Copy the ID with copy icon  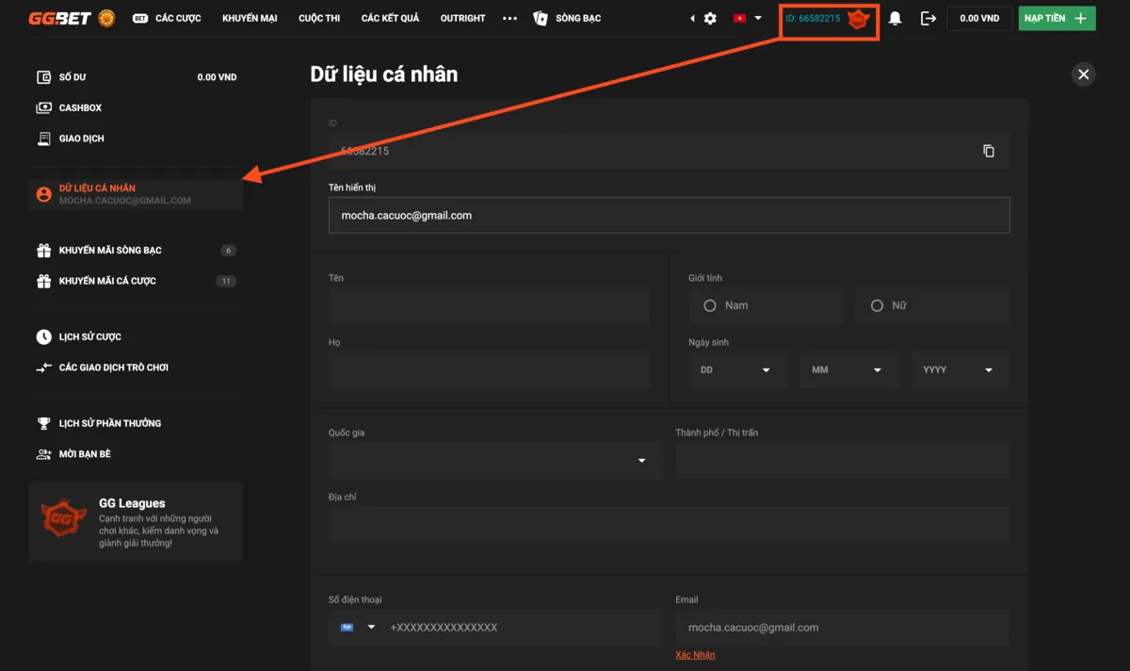[x=989, y=151]
